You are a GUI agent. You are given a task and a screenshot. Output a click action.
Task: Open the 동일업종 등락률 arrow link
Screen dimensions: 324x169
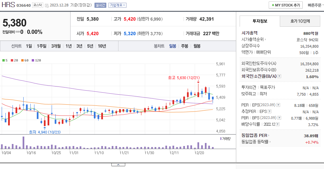coord(270,142)
